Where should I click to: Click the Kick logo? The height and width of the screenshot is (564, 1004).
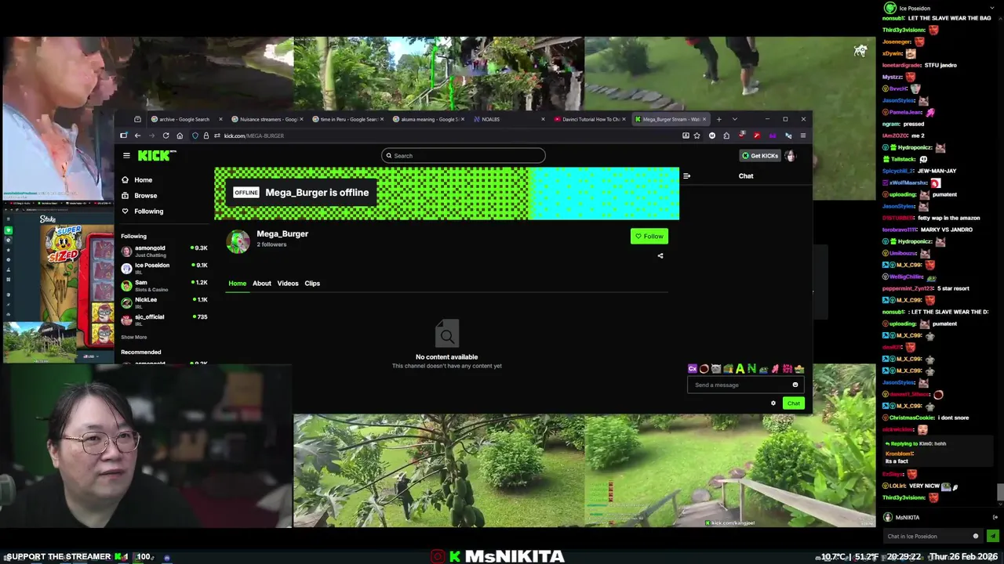tap(154, 156)
